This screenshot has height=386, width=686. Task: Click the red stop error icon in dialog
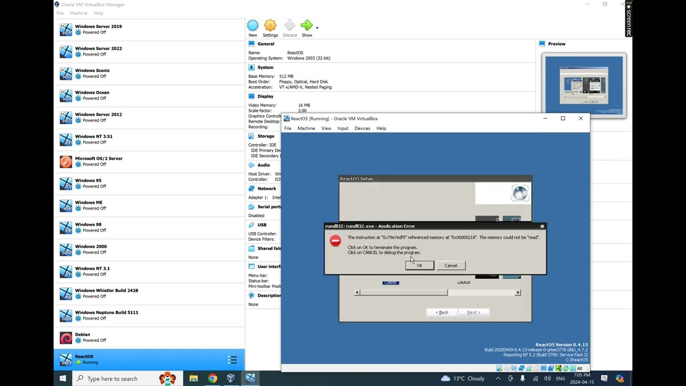[x=335, y=241]
